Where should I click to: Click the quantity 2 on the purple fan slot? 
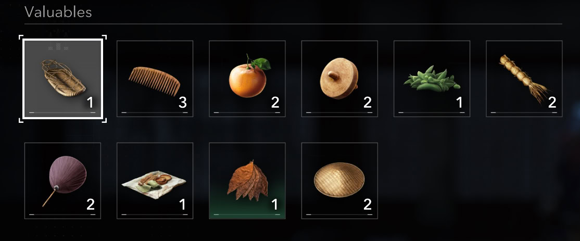coord(90,205)
